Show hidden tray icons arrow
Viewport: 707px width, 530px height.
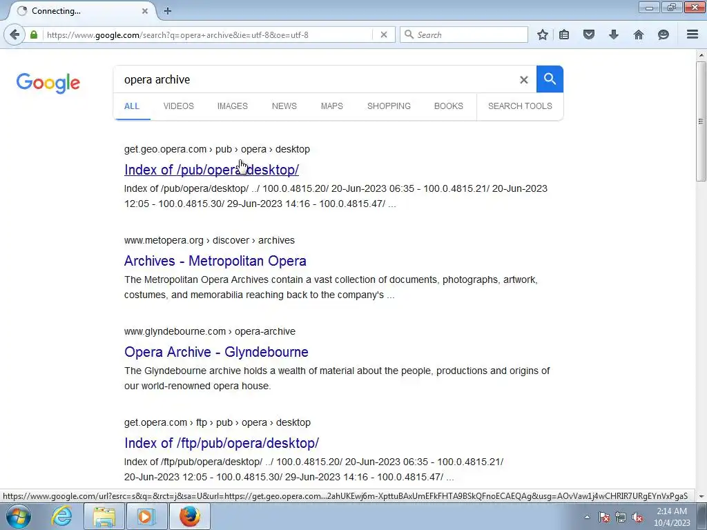pyautogui.click(x=587, y=517)
